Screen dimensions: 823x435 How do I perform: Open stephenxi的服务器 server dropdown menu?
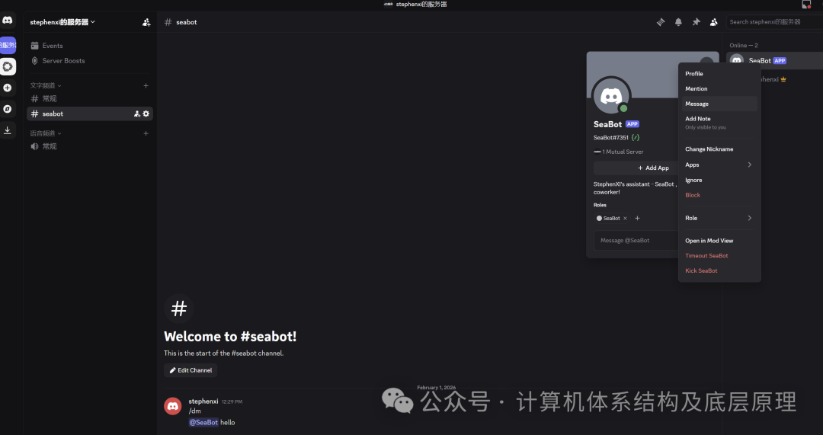tap(62, 22)
